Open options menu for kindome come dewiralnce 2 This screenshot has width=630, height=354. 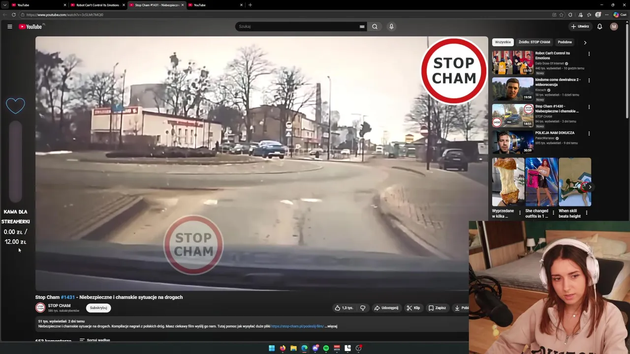[589, 80]
